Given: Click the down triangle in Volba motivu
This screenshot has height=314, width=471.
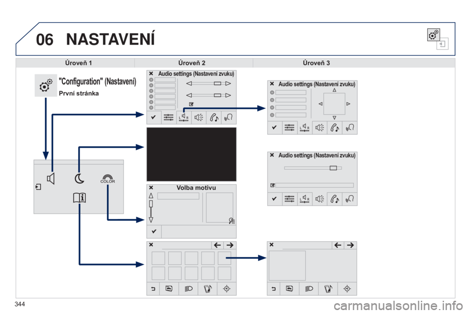Looking at the screenshot, I should (x=151, y=220).
